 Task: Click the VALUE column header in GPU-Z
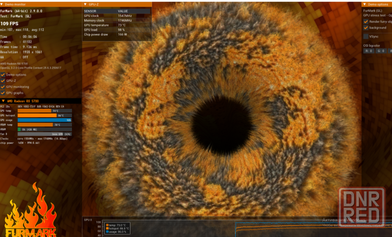click(x=123, y=11)
